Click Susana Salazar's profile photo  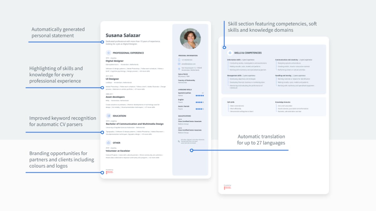tap(190, 38)
